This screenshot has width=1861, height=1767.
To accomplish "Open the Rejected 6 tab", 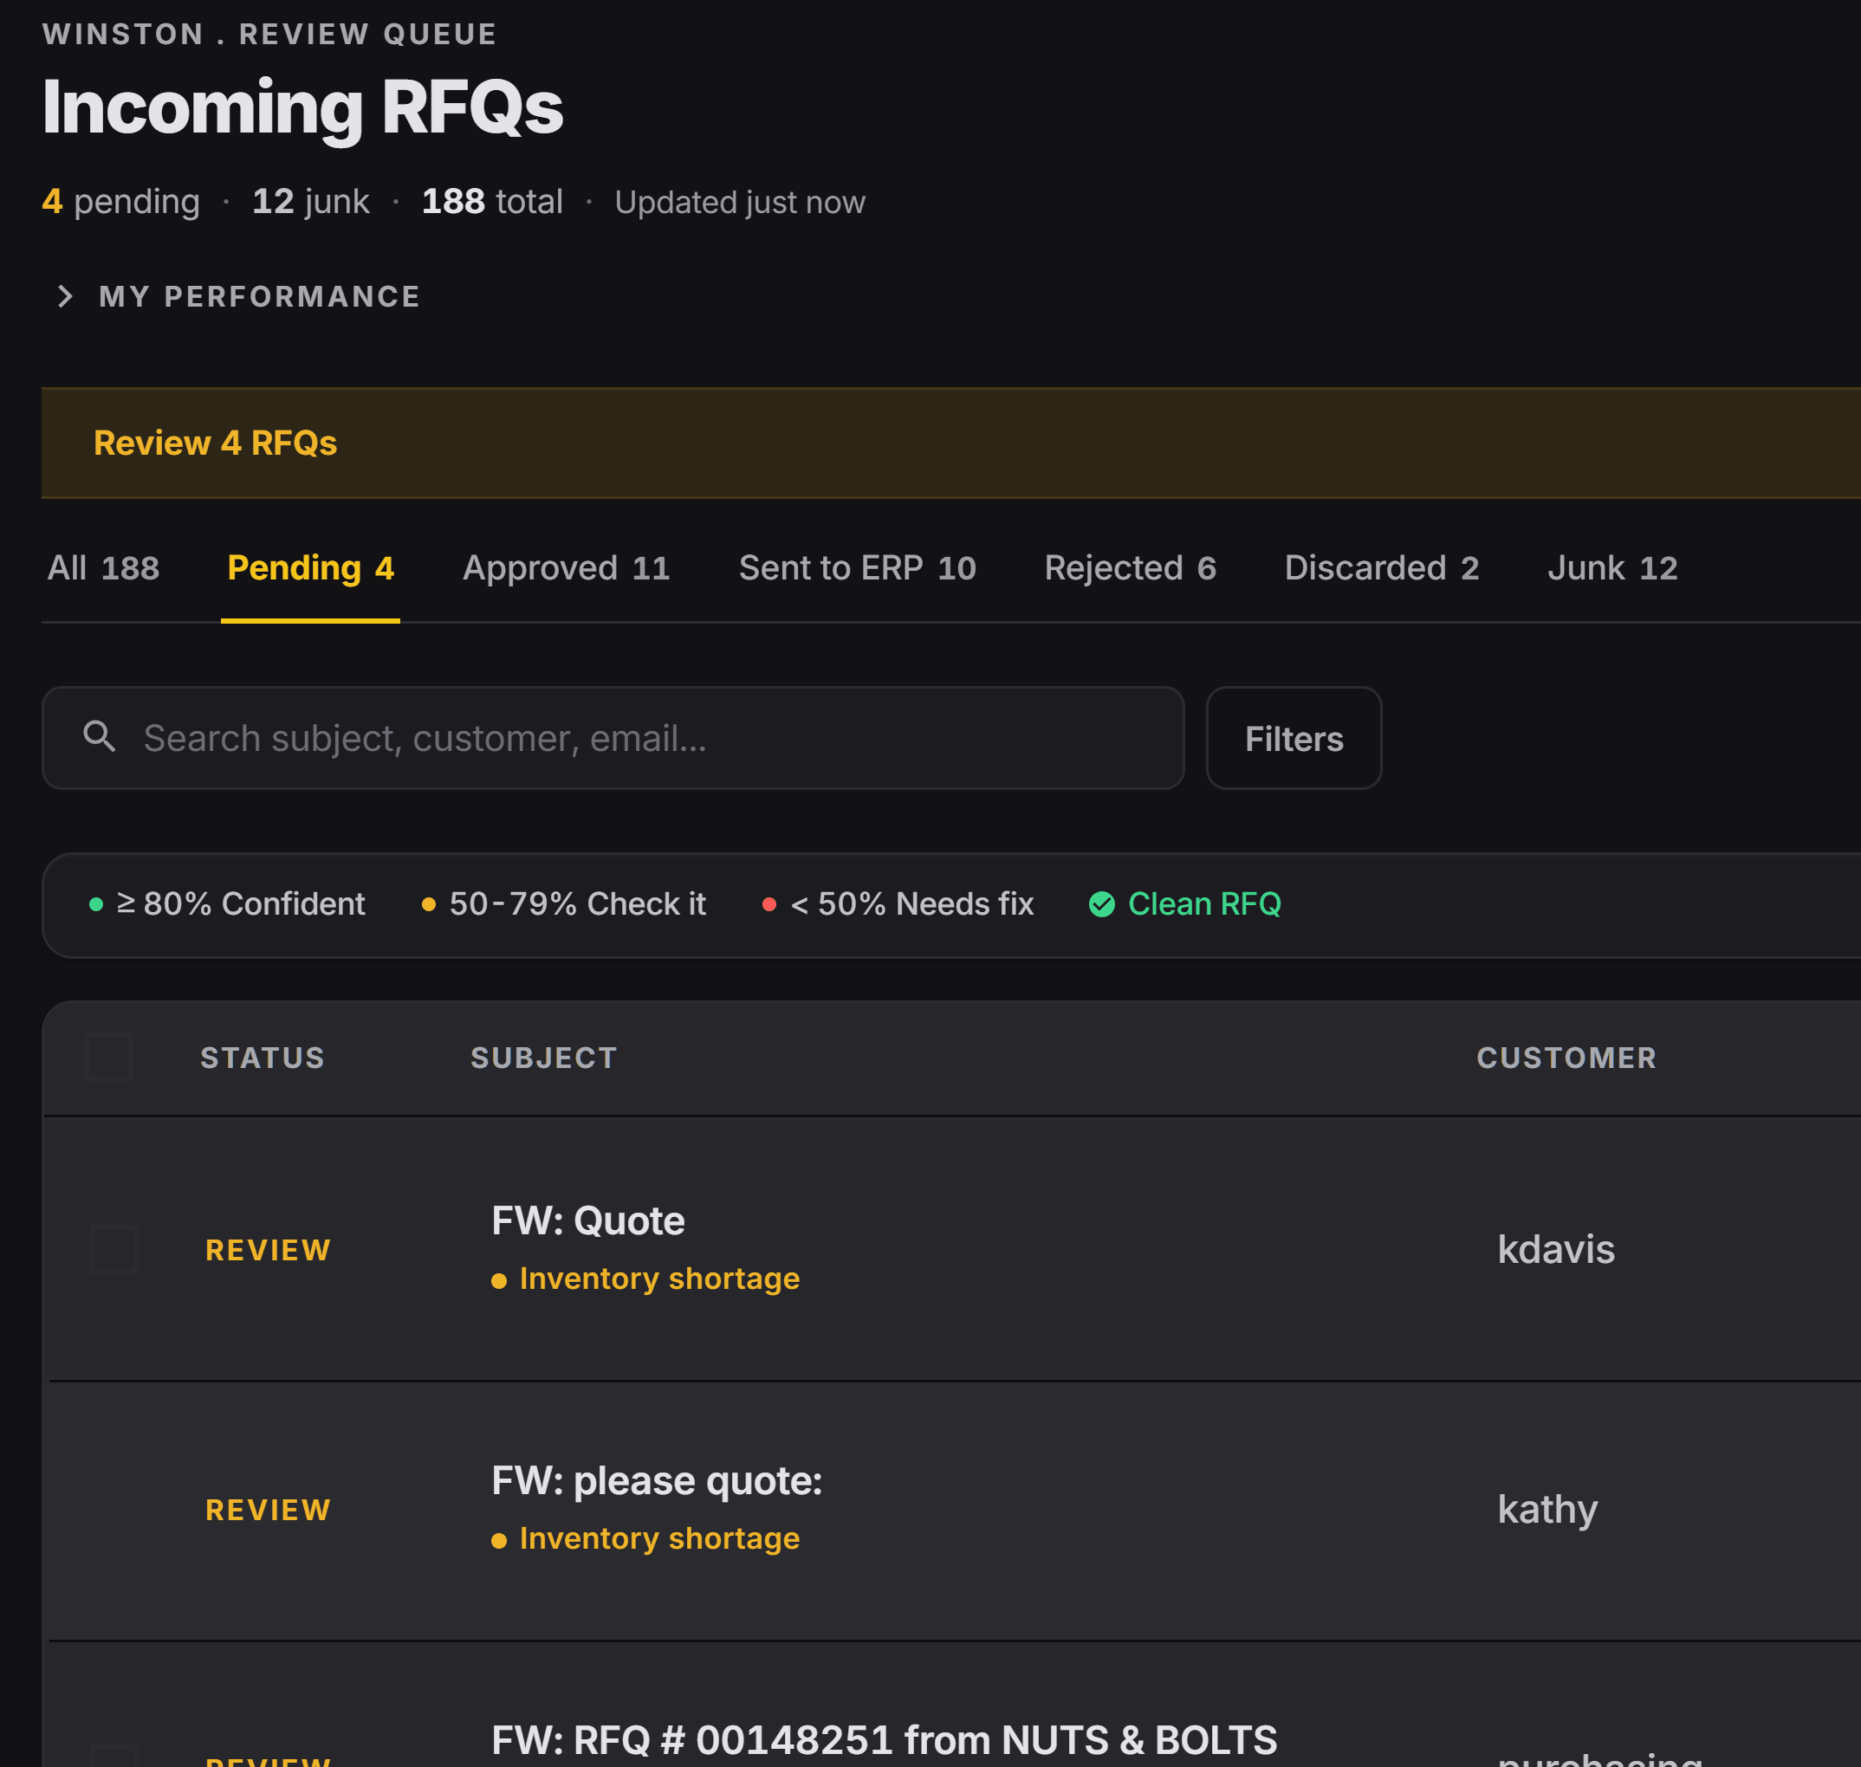I will click(1130, 568).
